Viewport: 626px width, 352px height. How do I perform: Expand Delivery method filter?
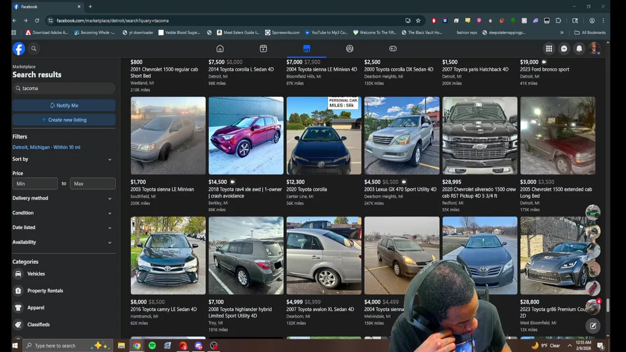(63, 198)
